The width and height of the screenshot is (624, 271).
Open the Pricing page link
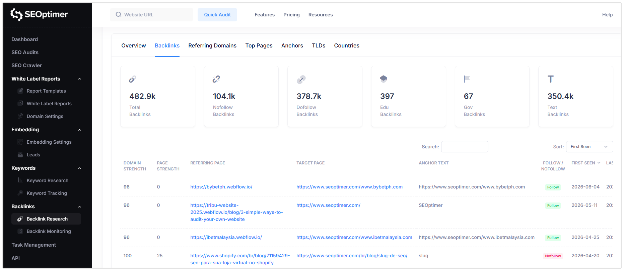pyautogui.click(x=291, y=15)
